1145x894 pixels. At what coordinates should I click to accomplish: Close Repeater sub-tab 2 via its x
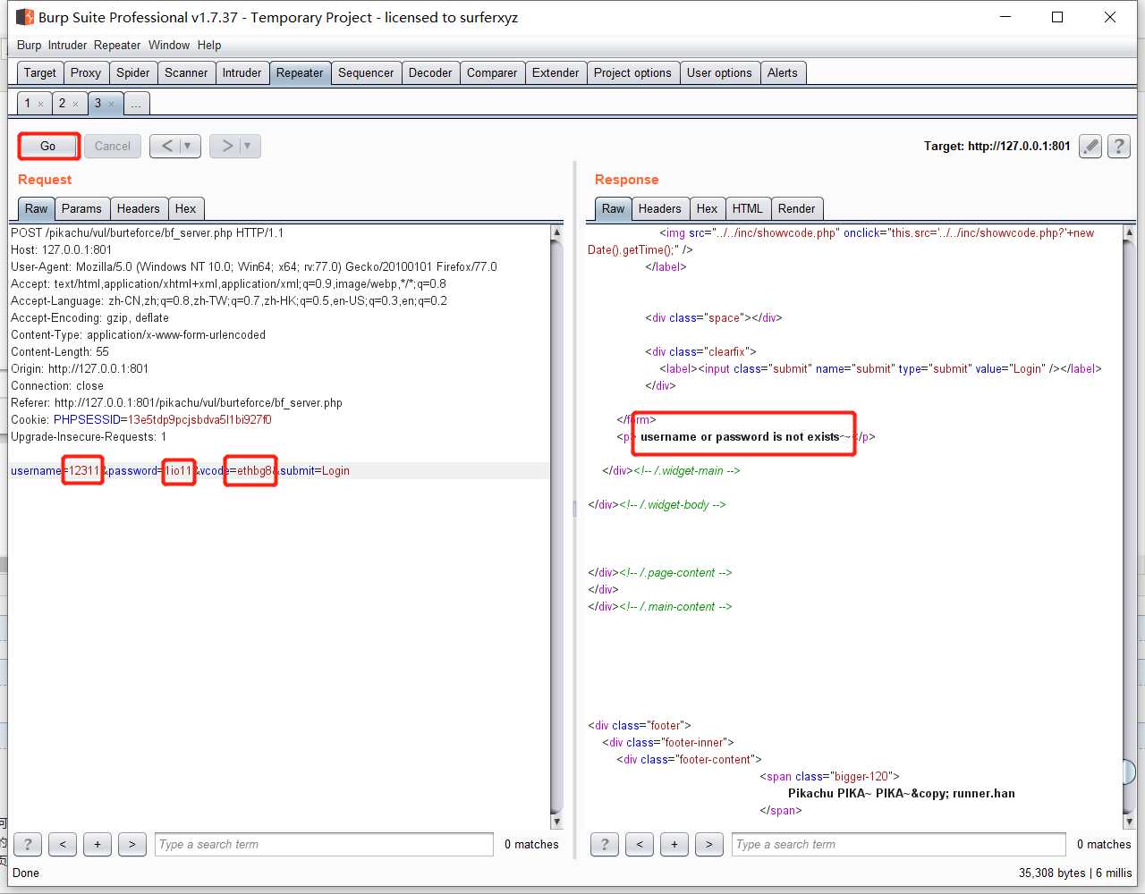[x=75, y=104]
